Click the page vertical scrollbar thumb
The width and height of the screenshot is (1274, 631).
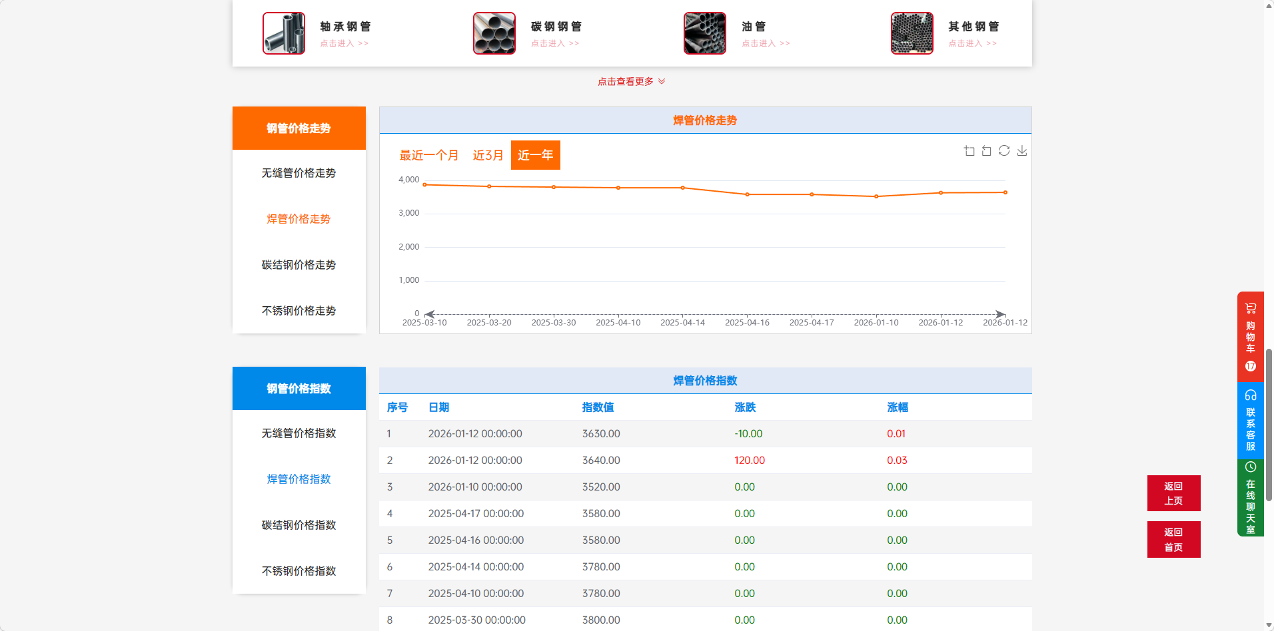click(x=1269, y=426)
